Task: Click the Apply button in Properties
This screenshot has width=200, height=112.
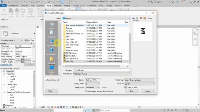Action: click(x=30, y=65)
